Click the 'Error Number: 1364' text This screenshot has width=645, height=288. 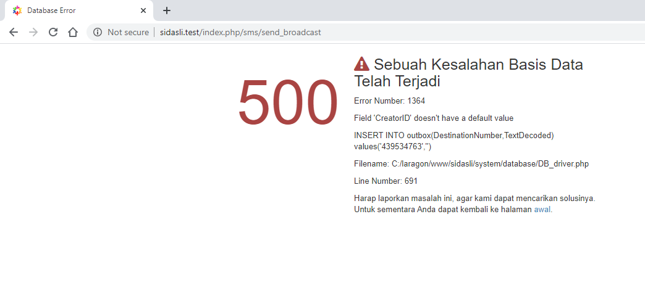390,101
